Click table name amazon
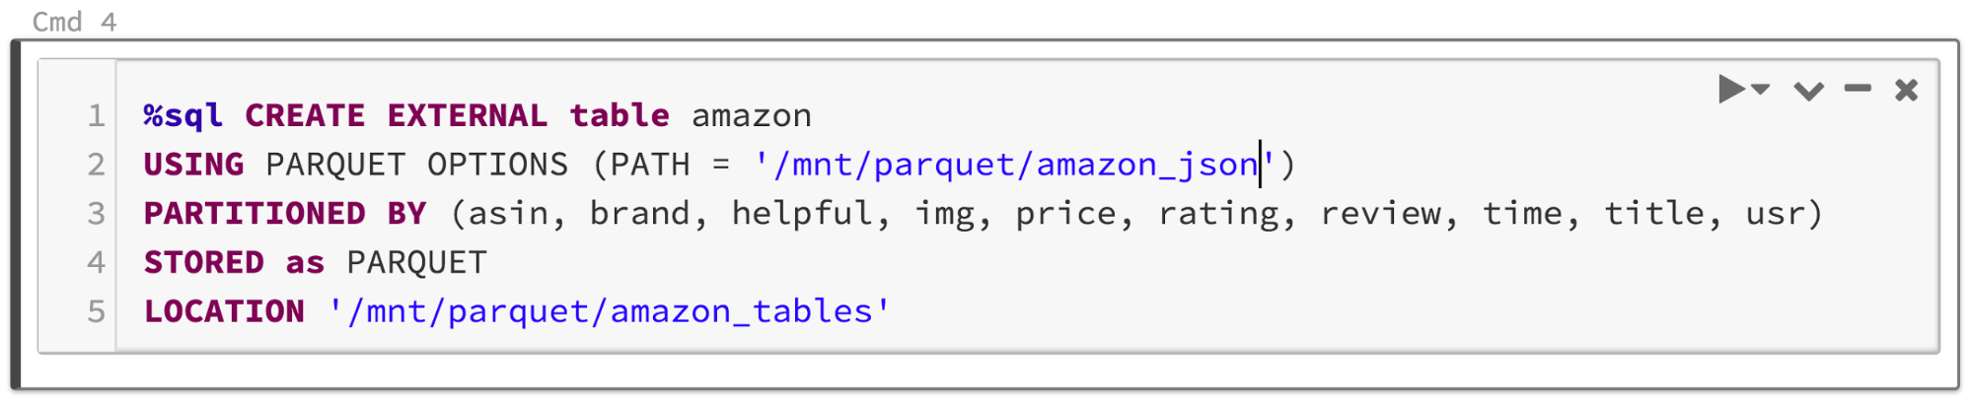The image size is (1972, 407). coord(751,116)
